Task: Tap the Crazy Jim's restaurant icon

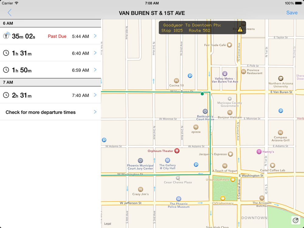Action: point(140,189)
